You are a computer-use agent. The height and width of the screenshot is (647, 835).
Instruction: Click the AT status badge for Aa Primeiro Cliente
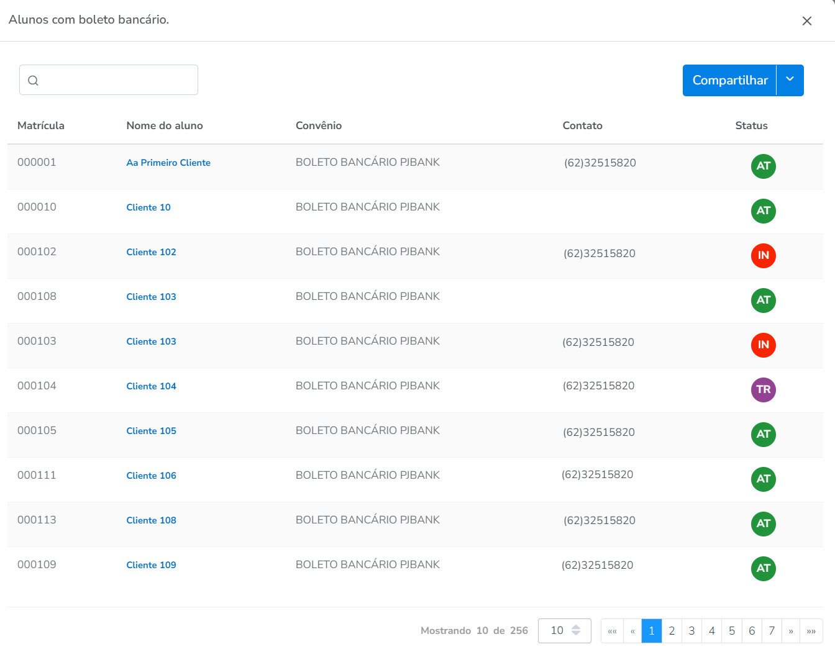[x=763, y=166]
